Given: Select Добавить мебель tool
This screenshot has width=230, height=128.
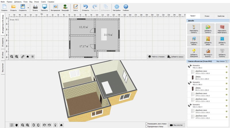Looking at the screenshot, I should [194, 40].
